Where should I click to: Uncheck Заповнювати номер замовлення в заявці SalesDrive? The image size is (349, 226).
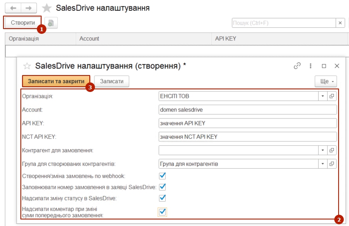163,187
